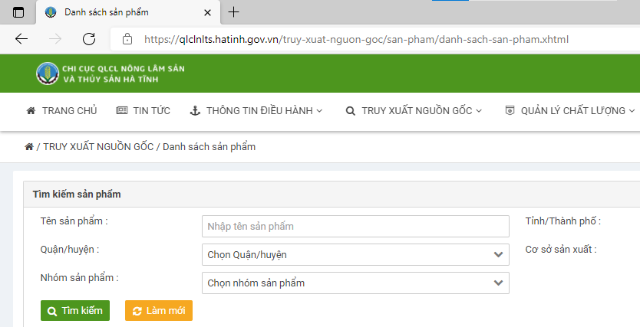Expand the TRUY XUẤT NGUỒN GỐC menu
Image resolution: width=640 pixels, height=327 pixels.
414,111
